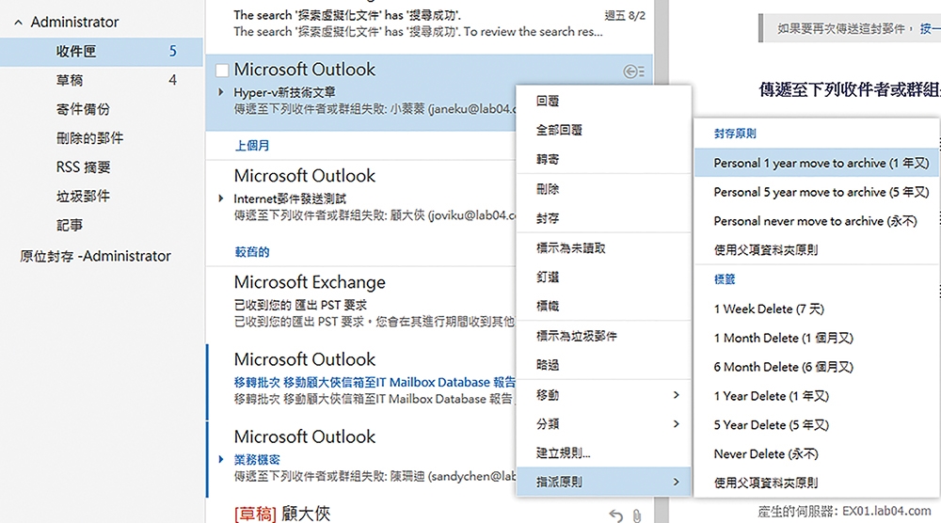Select 原位封存 -Administrator archive mailbox
Screen dimensions: 941x523
click(95, 256)
